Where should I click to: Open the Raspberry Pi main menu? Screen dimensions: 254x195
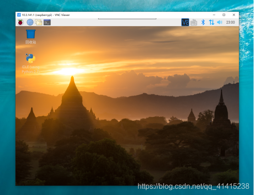20,22
